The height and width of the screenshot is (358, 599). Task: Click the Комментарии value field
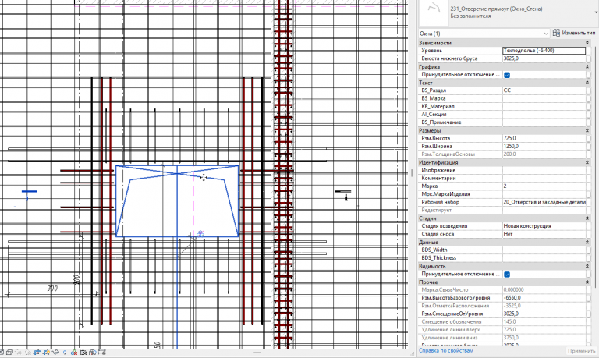click(544, 179)
